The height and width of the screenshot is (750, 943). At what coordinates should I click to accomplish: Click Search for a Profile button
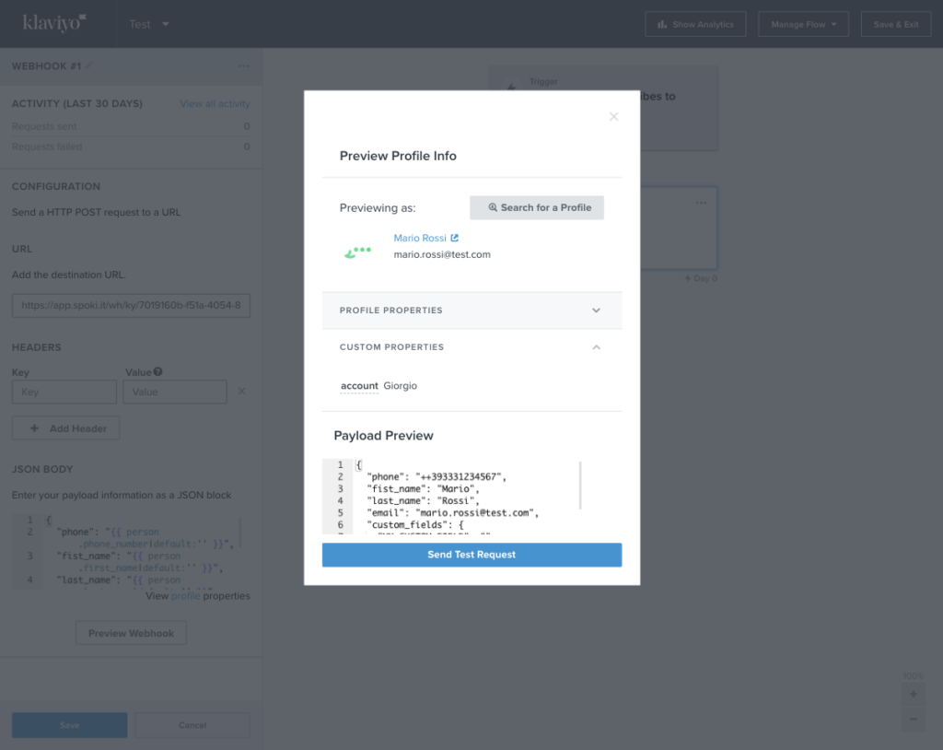coord(537,207)
